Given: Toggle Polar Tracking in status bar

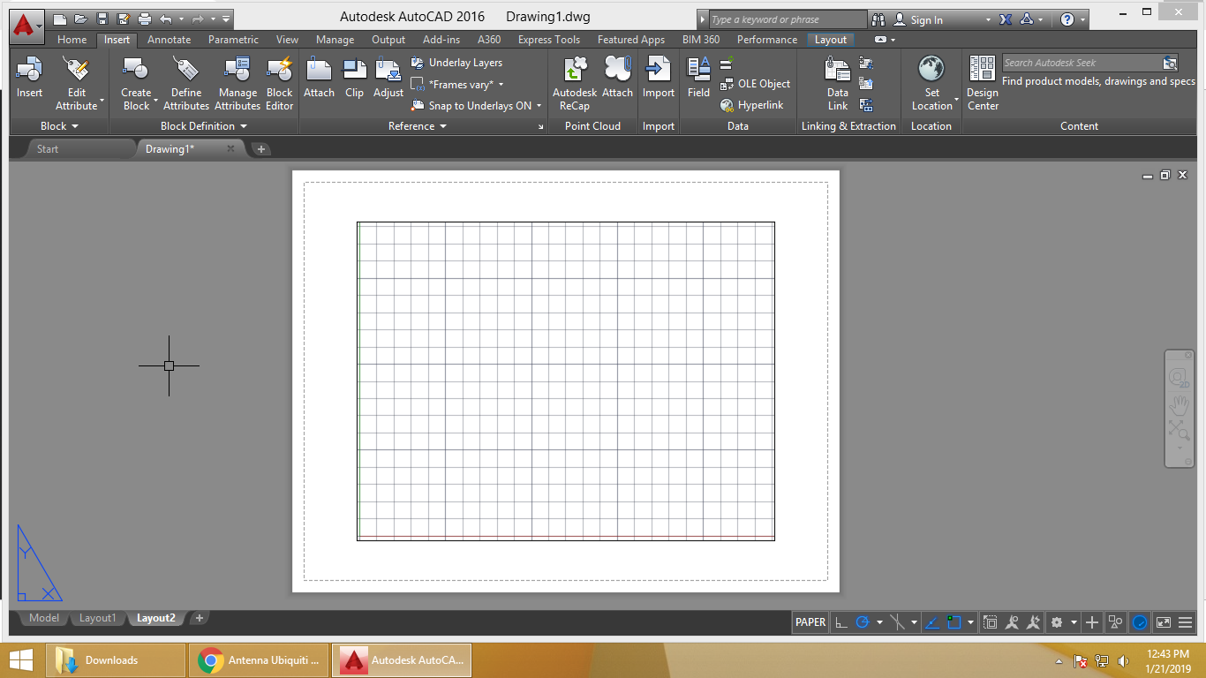Looking at the screenshot, I should coord(863,622).
